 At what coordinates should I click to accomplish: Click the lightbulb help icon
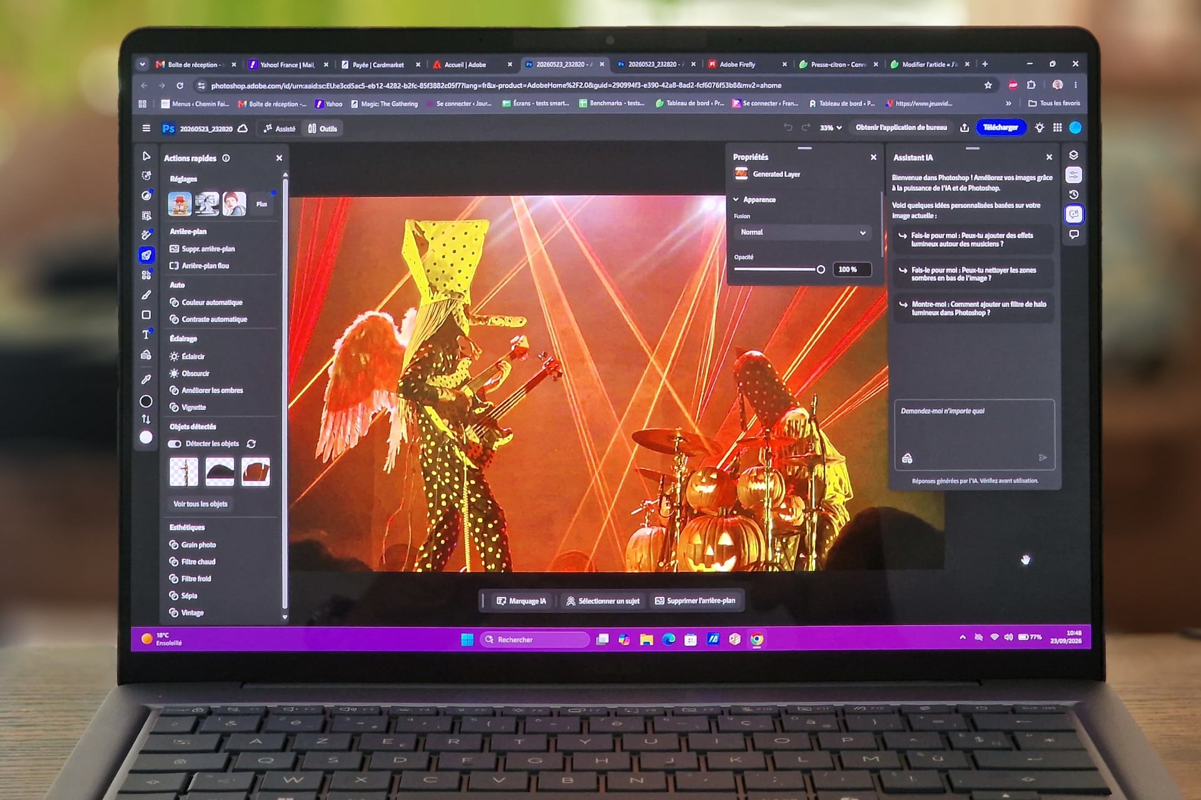1039,127
